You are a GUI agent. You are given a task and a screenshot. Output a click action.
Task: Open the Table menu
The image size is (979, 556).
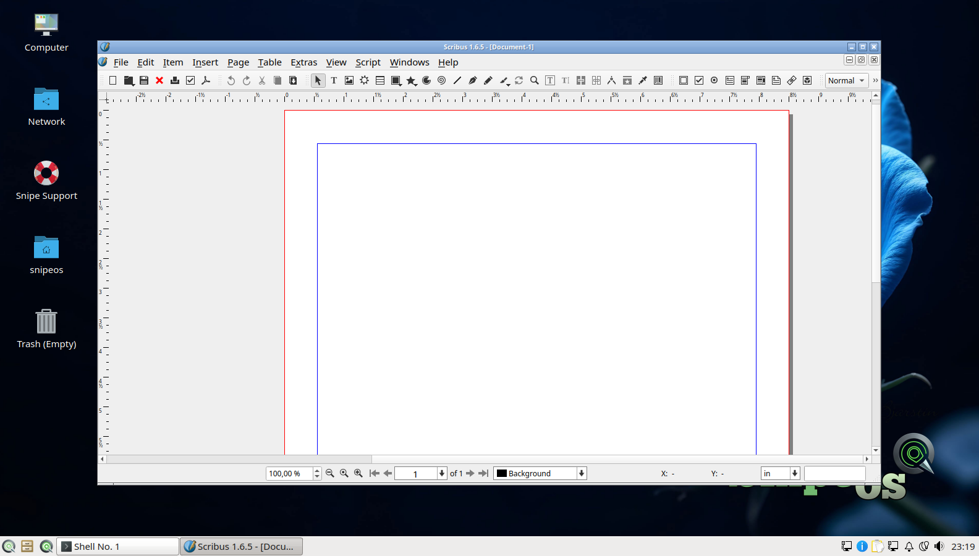click(x=269, y=62)
